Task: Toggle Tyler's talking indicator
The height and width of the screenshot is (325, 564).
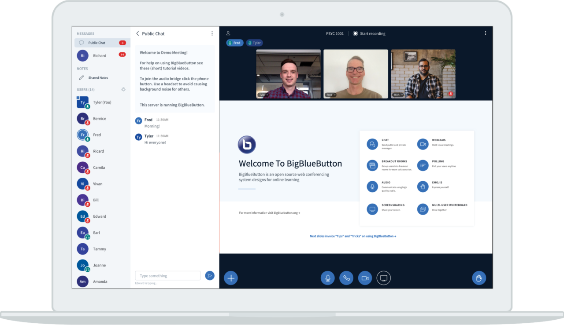Action: (254, 43)
